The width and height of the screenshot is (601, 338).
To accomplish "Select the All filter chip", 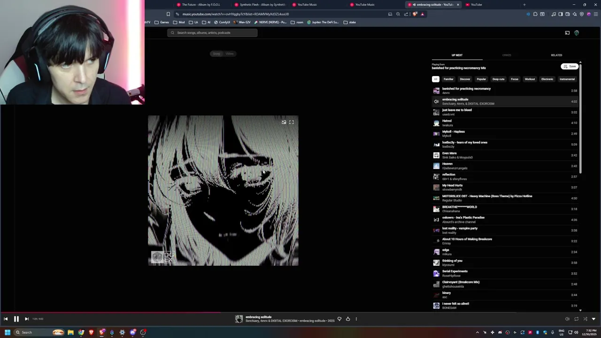I will pos(435,79).
